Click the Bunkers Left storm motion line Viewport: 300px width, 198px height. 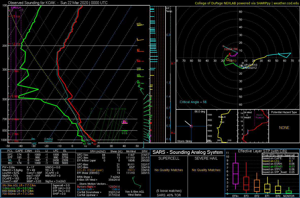(x=98, y=189)
